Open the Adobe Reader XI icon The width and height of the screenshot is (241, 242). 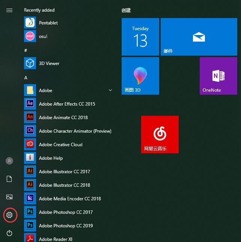click(x=30, y=237)
